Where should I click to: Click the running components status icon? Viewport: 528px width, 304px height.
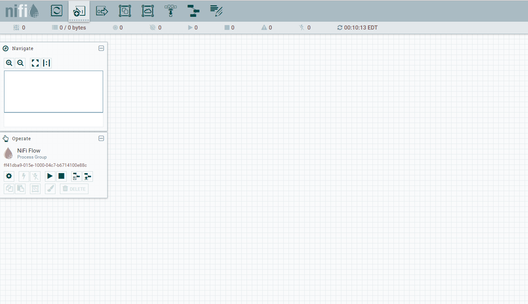(x=190, y=28)
